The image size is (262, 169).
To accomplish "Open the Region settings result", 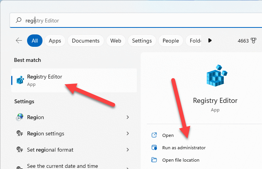I will click(74, 117).
